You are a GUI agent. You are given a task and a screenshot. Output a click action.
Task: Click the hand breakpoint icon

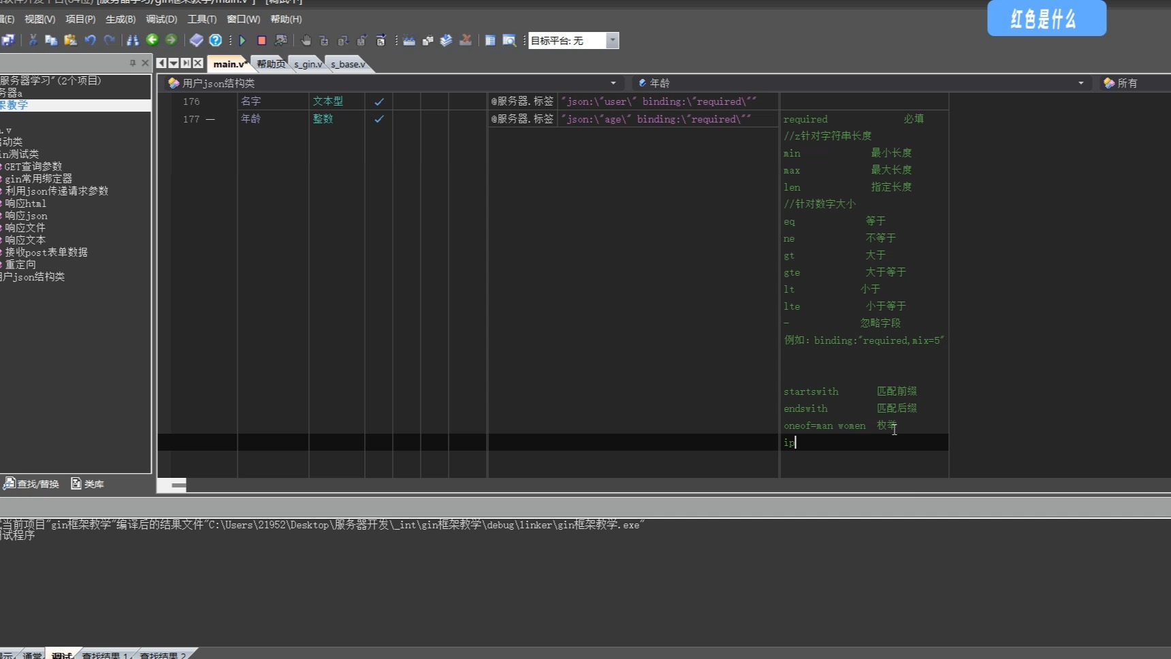[306, 40]
